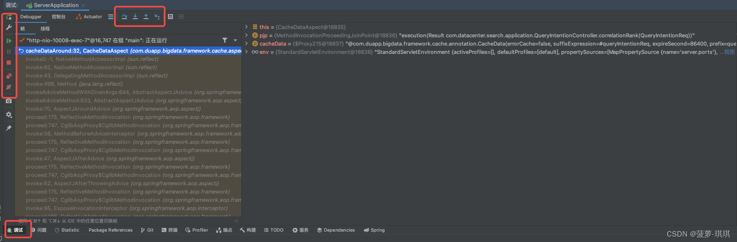View breakpoints with the red double-circle icon

tap(9, 76)
